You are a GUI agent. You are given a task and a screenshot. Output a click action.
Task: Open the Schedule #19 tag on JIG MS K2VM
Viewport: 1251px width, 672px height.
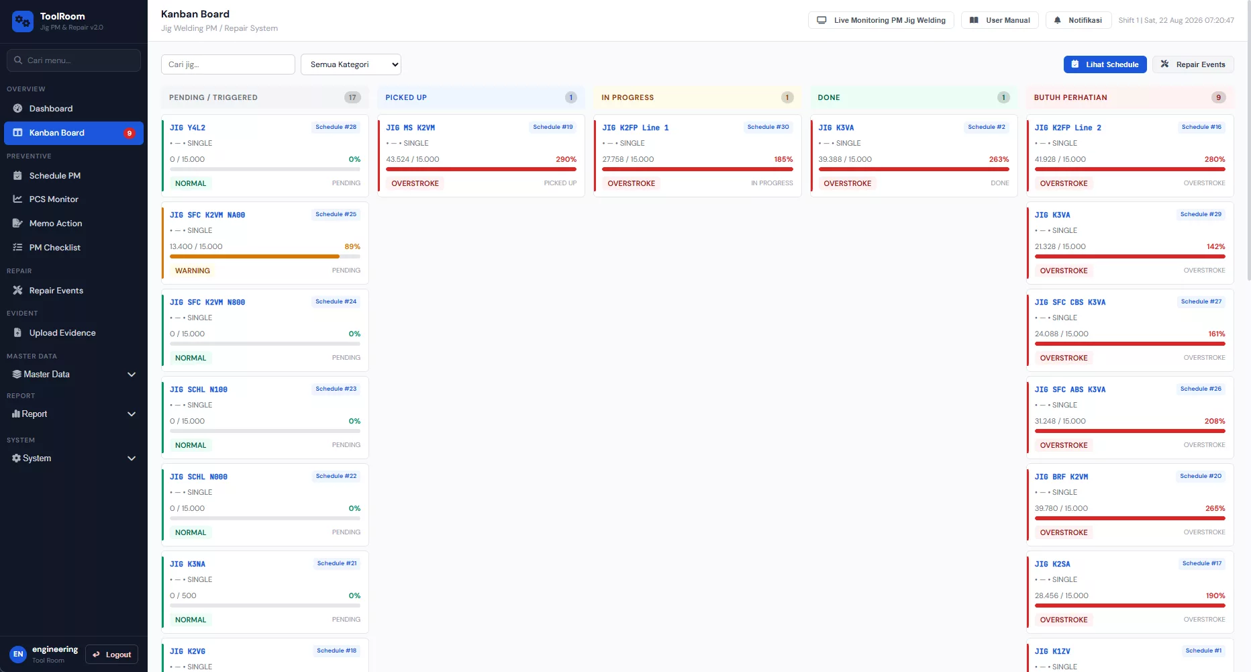(x=553, y=127)
